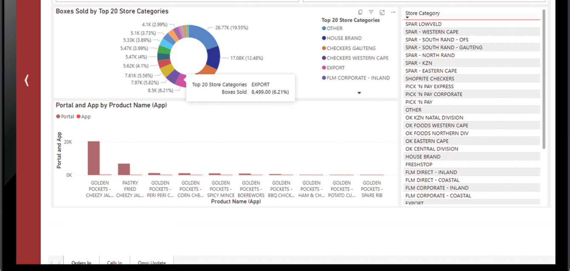The width and height of the screenshot is (570, 271).
Task: Open the filters icon on donut chart
Action: pos(371,12)
